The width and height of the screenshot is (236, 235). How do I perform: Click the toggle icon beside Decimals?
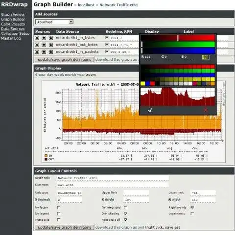tap(36, 200)
